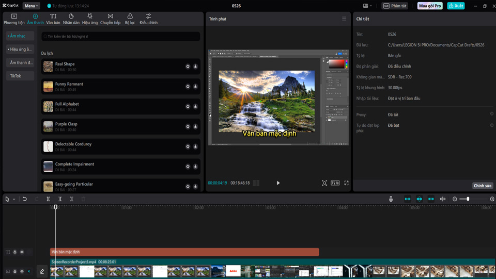Lock the ScreenRecorderProject3 video track
Viewport: 496px width, 279px height.
point(15,271)
